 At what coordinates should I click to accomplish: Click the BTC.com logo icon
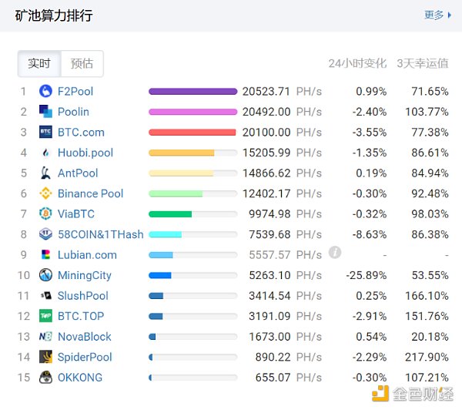(45, 132)
